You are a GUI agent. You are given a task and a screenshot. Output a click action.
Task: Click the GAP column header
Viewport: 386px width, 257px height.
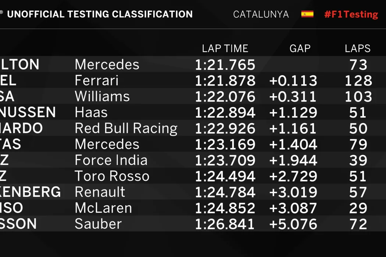click(300, 48)
